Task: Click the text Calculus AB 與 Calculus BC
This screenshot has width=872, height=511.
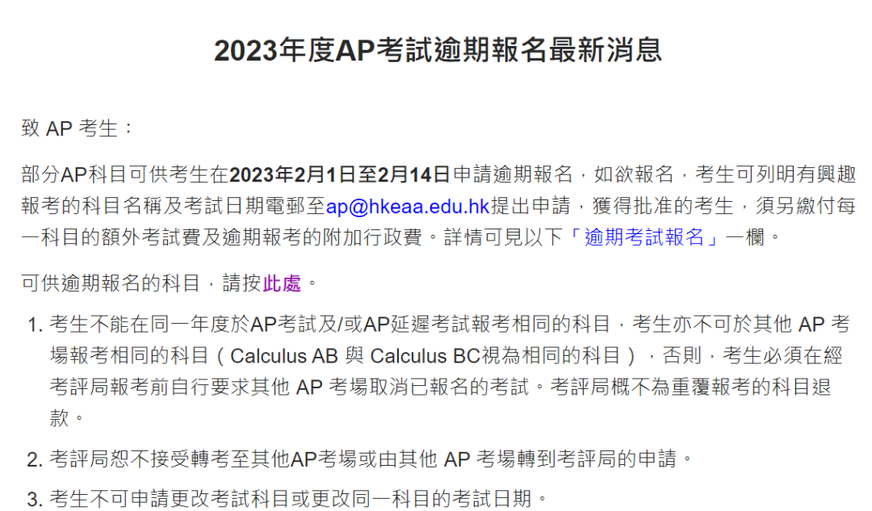Action: pos(354,356)
